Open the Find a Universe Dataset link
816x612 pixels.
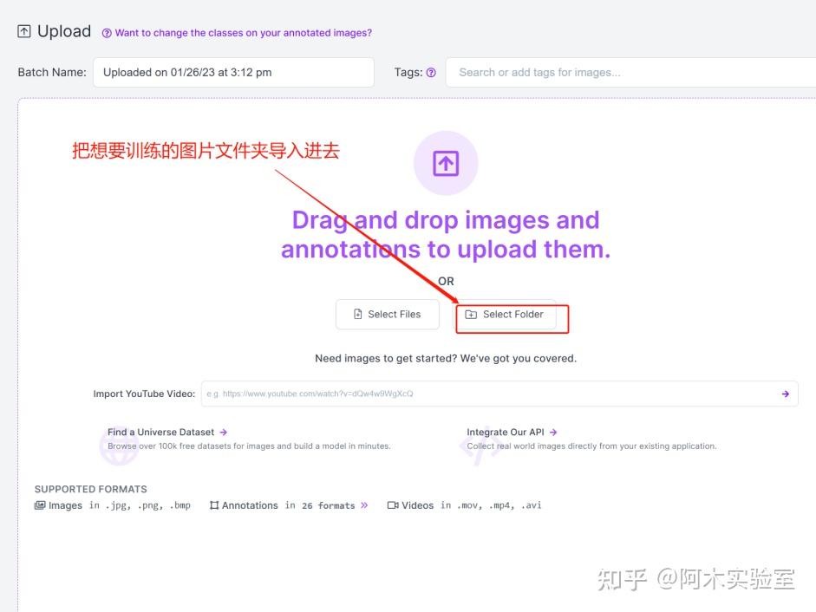164,432
